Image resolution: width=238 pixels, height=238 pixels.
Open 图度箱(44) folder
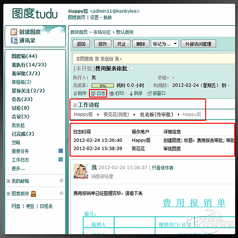[x=24, y=56]
